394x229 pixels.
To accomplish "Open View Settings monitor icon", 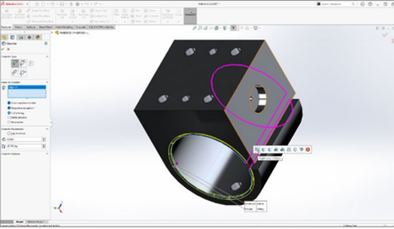I will click(256, 28).
